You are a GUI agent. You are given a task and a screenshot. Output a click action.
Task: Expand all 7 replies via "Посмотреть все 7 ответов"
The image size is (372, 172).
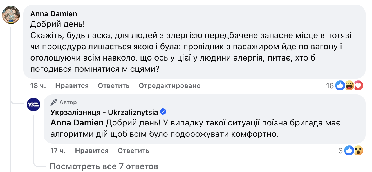(x=104, y=167)
